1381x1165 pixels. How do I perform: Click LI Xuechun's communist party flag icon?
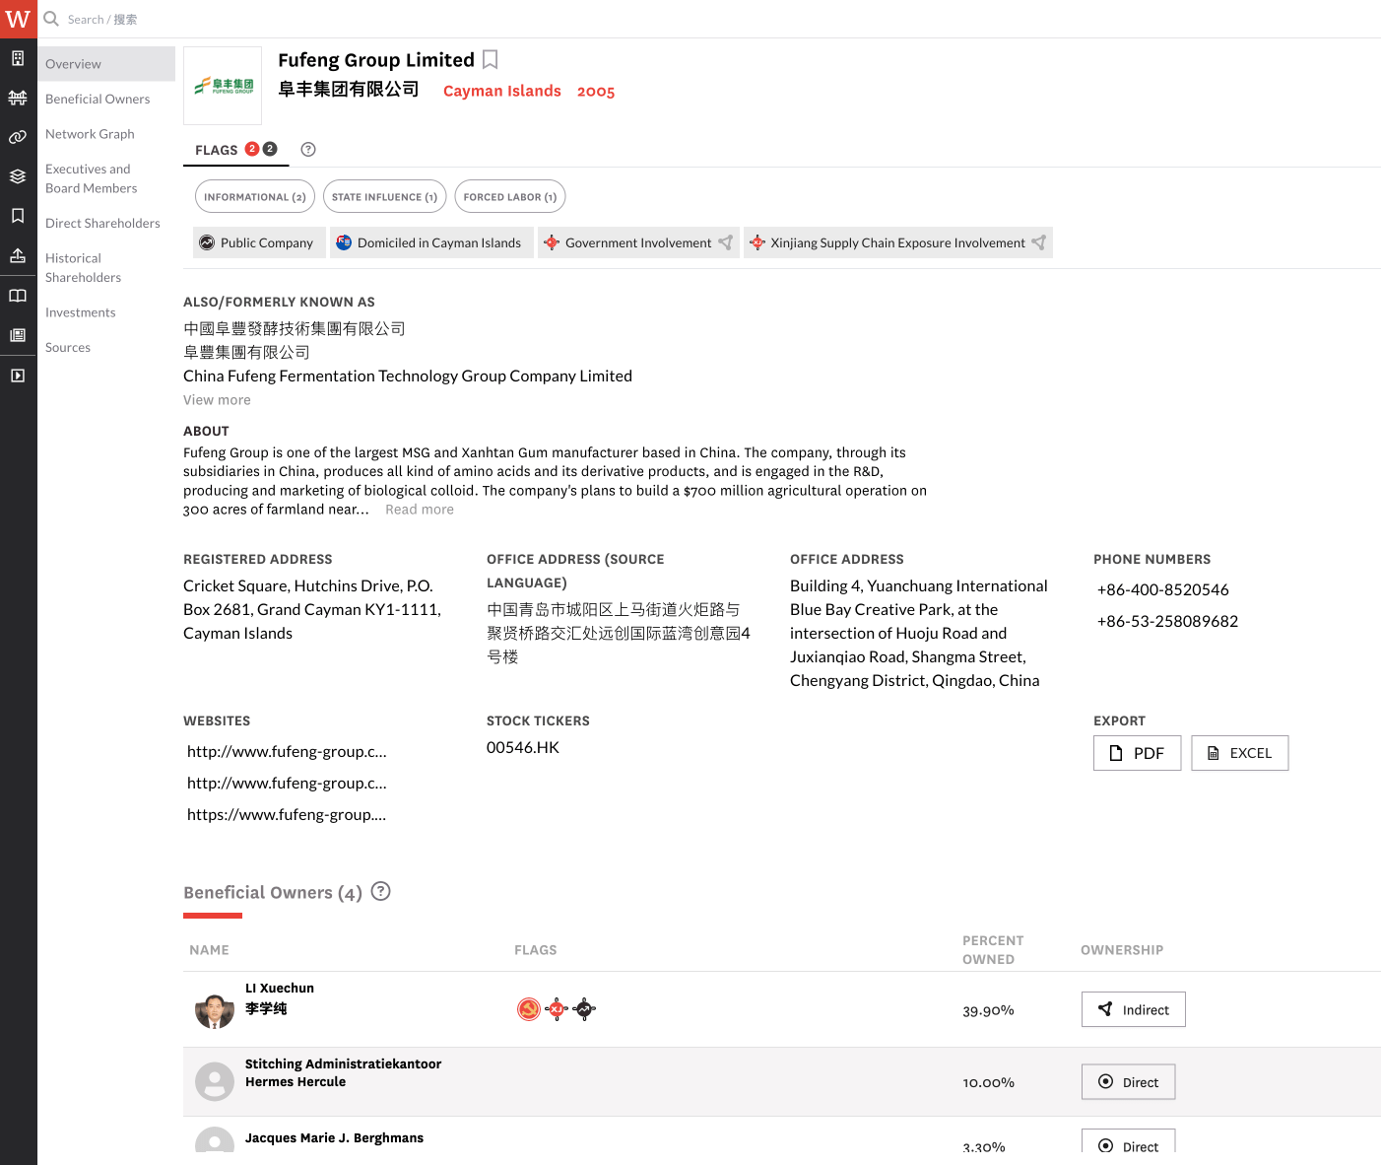click(x=529, y=1009)
